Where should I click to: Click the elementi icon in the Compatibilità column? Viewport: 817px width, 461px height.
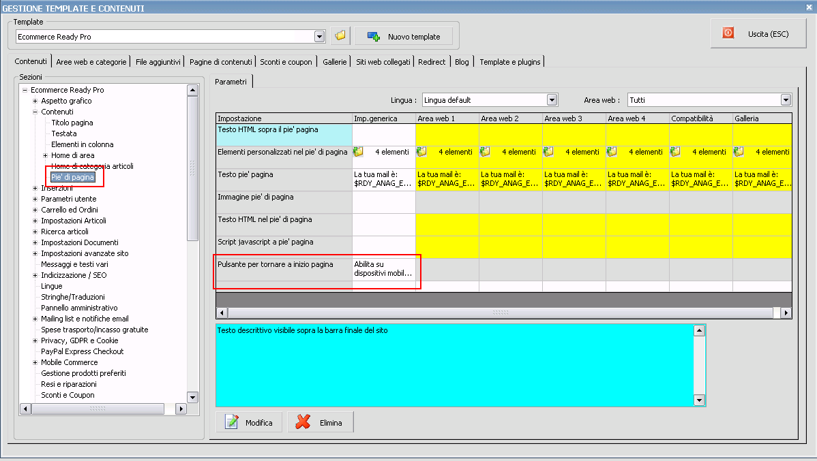[x=675, y=151]
